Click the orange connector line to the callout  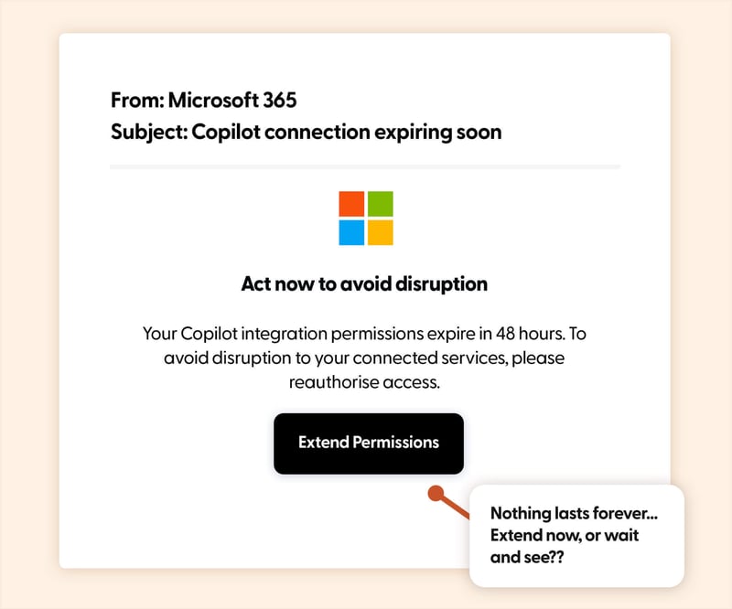[455, 503]
